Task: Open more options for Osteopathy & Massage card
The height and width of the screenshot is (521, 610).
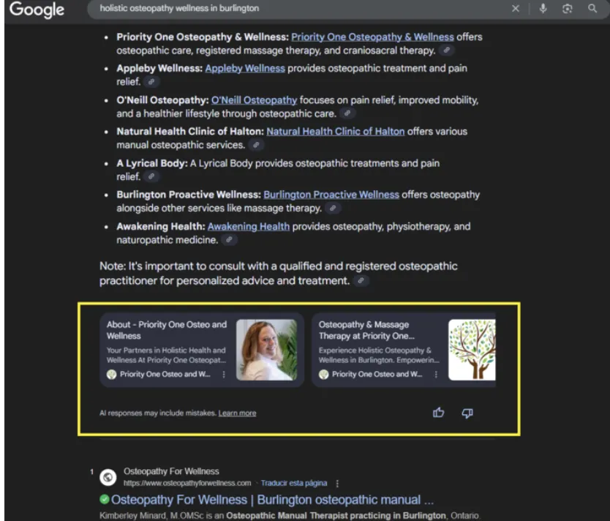Action: [x=436, y=375]
